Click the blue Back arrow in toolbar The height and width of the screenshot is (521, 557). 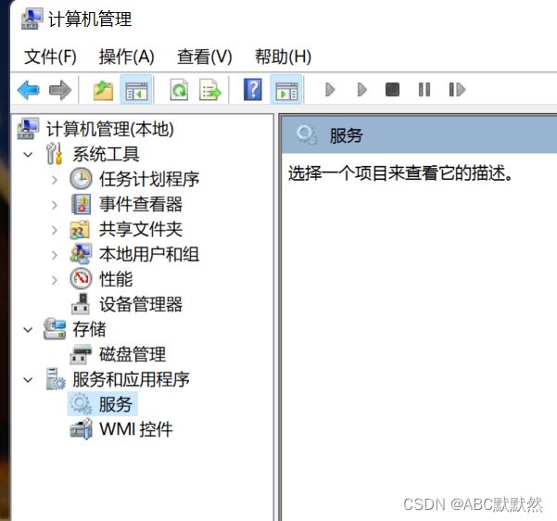click(x=28, y=90)
